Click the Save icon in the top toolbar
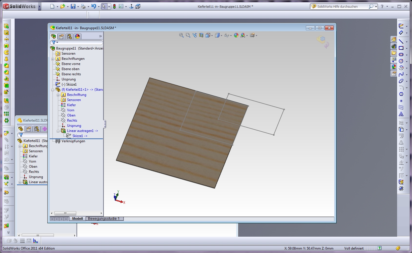Screen dimensions: 412x253 pyautogui.click(x=73, y=6)
